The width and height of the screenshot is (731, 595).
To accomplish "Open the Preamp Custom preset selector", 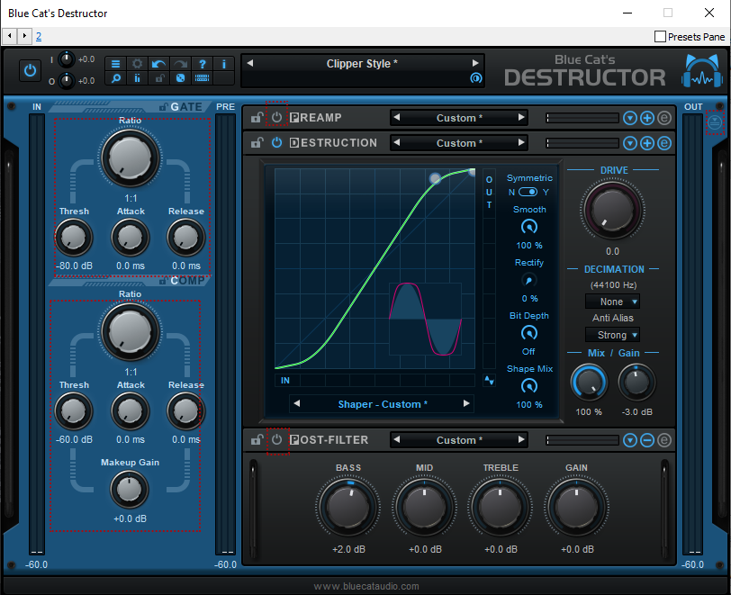I will click(x=459, y=118).
